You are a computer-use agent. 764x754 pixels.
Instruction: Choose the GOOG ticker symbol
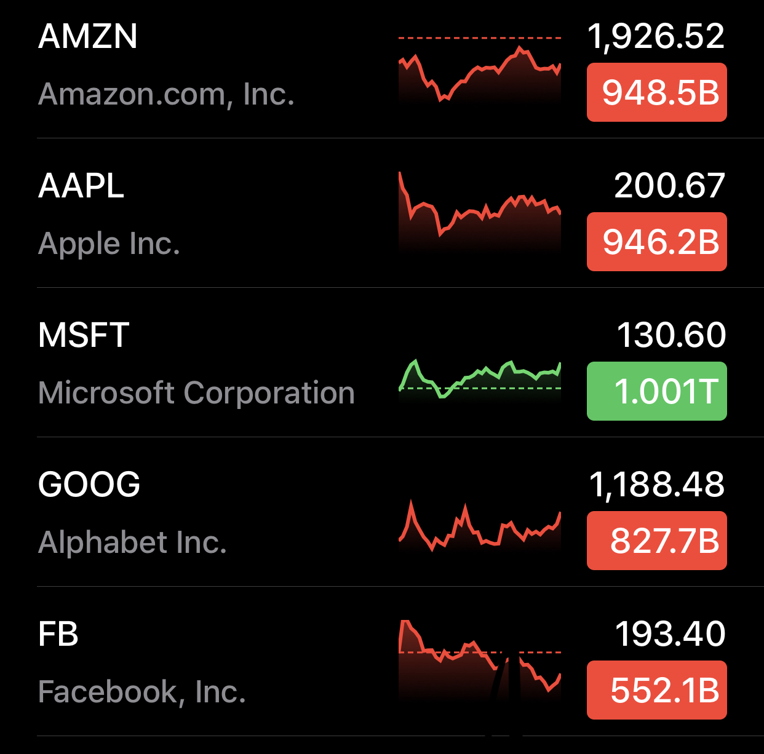click(89, 485)
